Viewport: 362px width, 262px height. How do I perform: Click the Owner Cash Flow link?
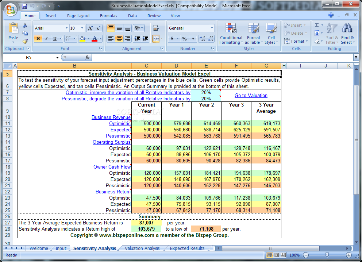pos(112,167)
